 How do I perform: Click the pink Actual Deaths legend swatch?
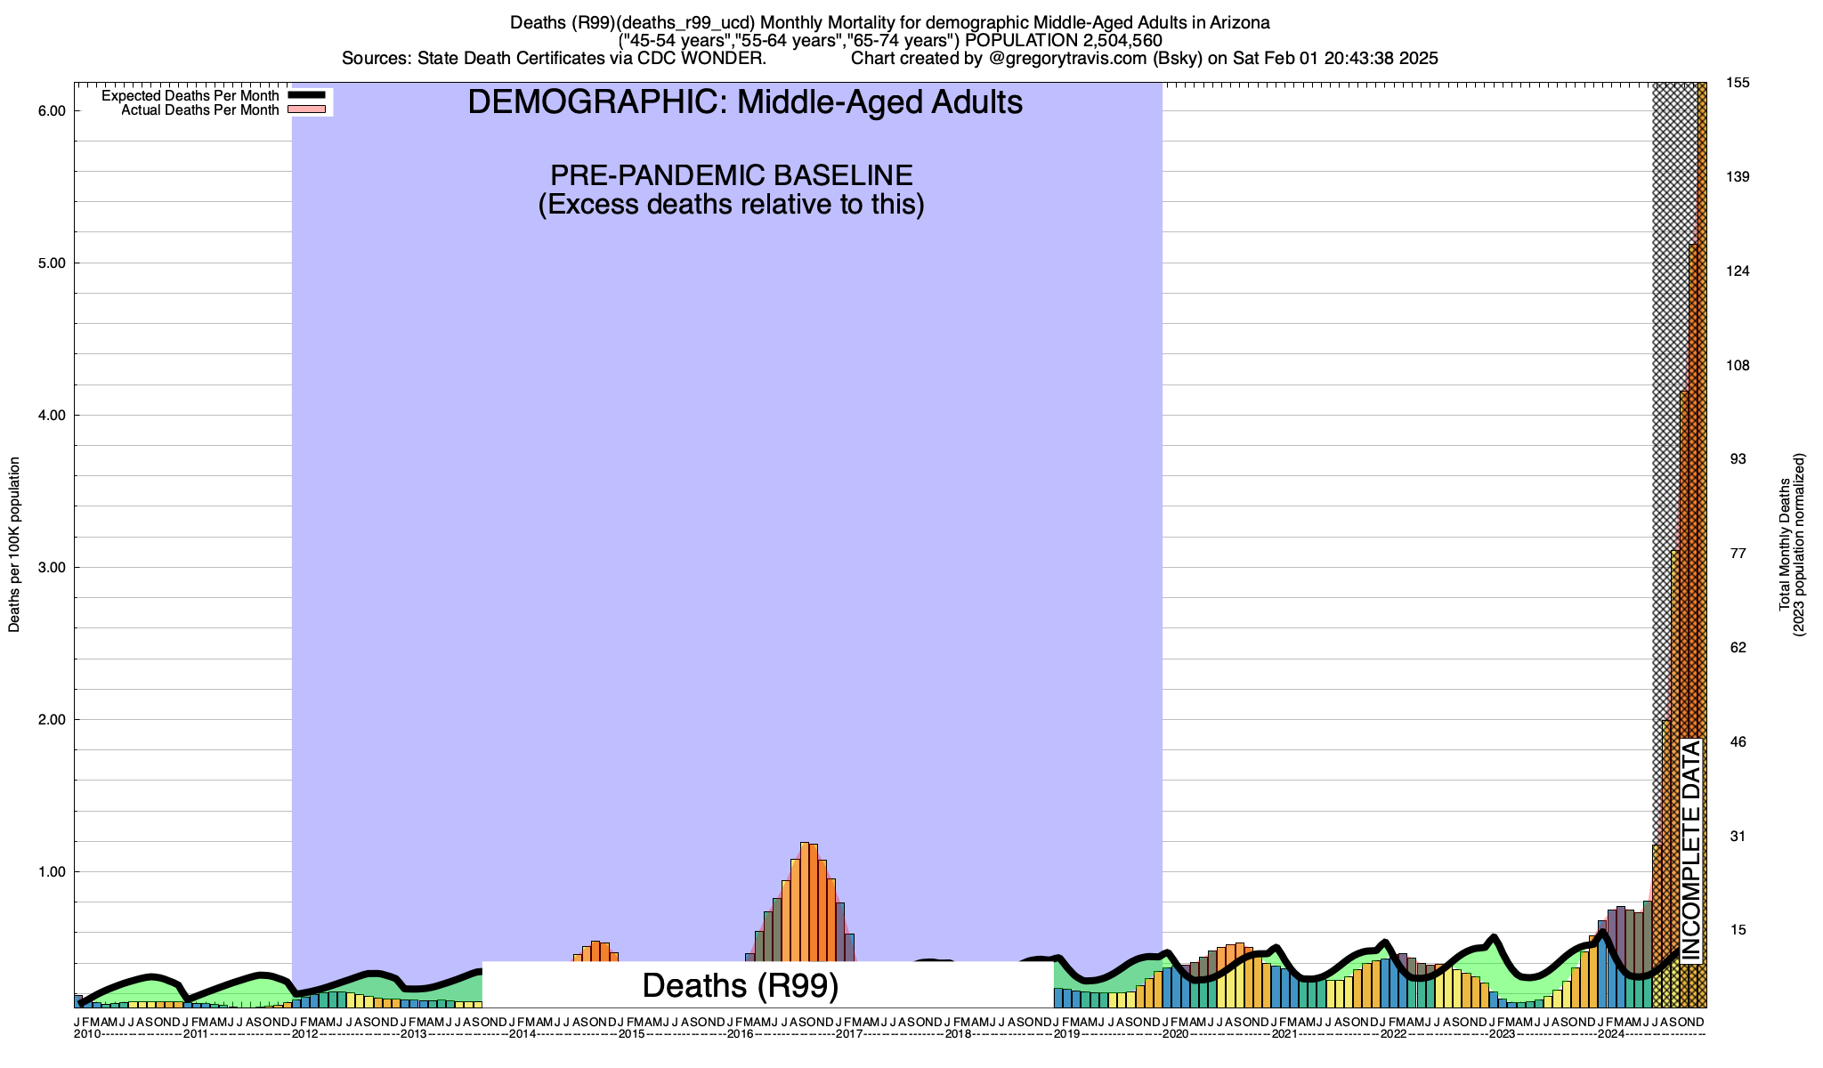[x=307, y=109]
